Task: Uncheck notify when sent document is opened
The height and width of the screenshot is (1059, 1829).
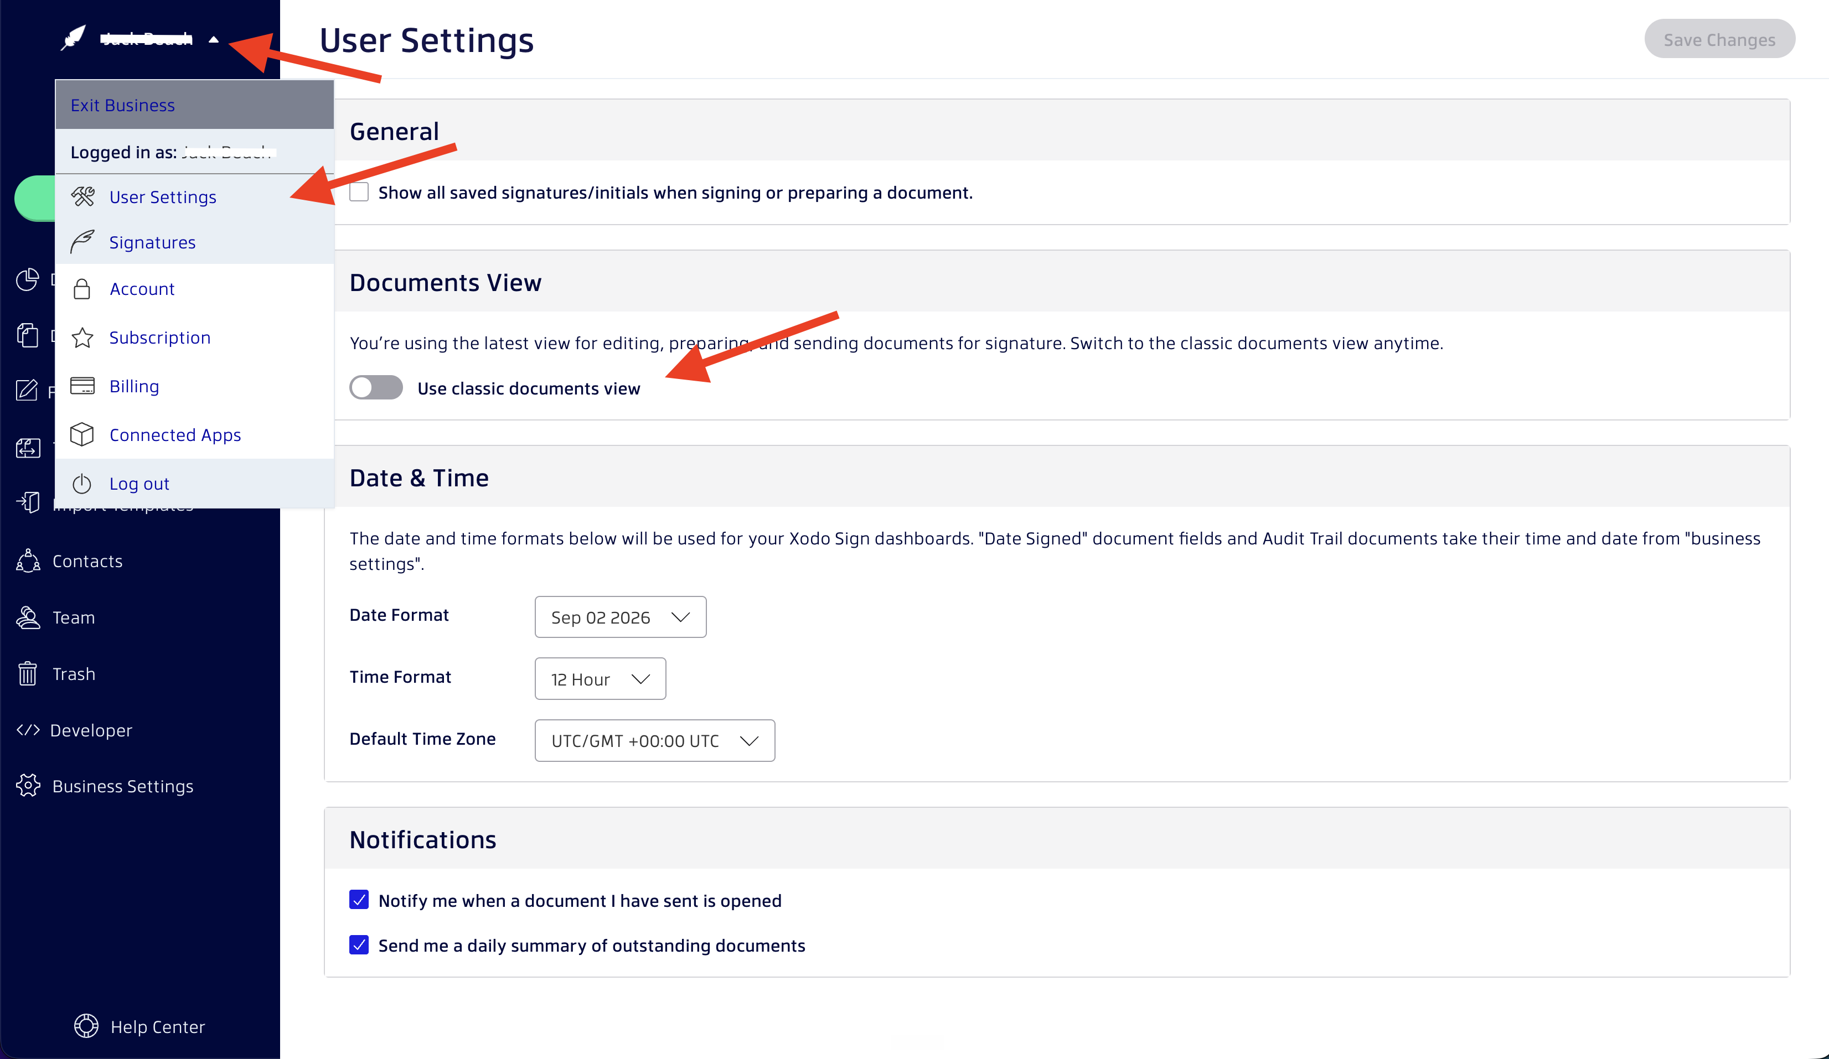Action: (359, 900)
